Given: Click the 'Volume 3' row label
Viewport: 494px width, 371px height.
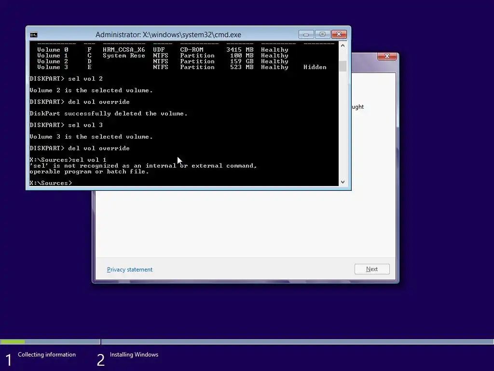Looking at the screenshot, I should pyautogui.click(x=53, y=67).
